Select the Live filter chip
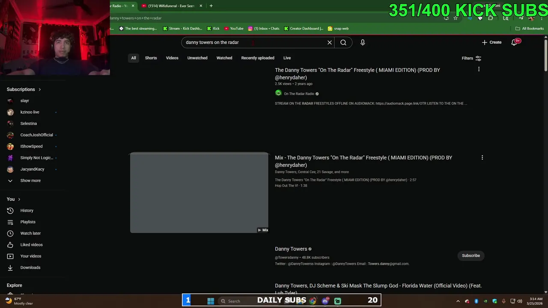 point(287,58)
